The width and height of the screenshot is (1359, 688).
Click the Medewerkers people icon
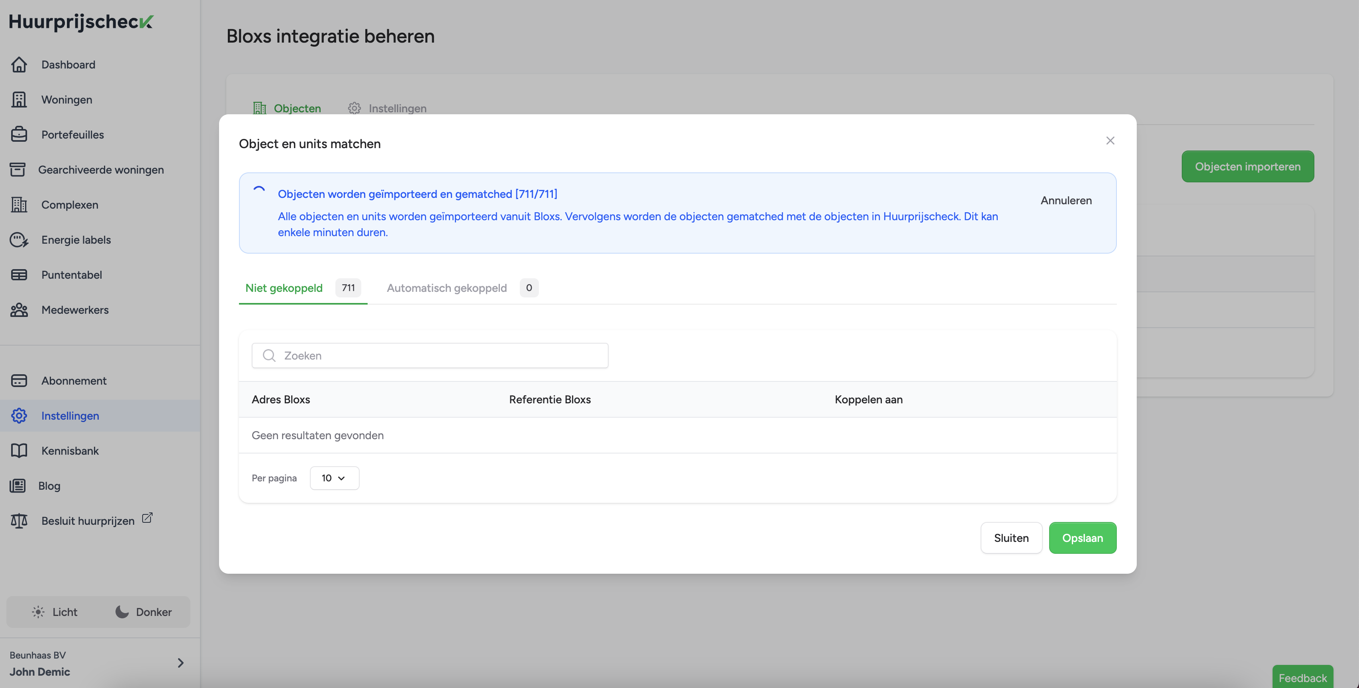pyautogui.click(x=19, y=310)
